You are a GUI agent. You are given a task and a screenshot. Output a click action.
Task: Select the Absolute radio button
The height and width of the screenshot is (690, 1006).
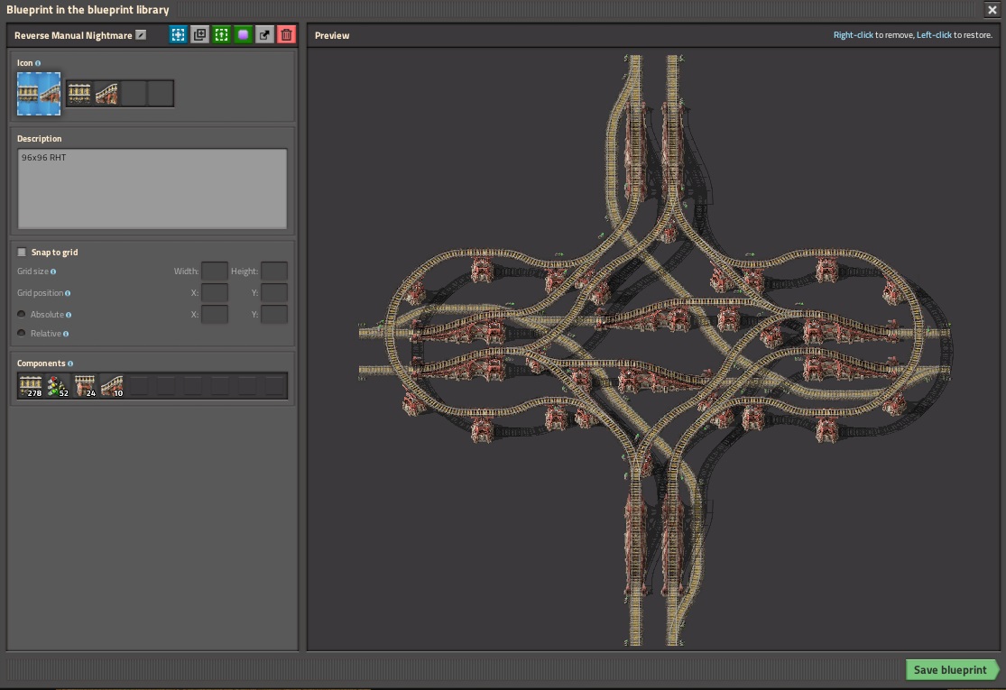(23, 315)
